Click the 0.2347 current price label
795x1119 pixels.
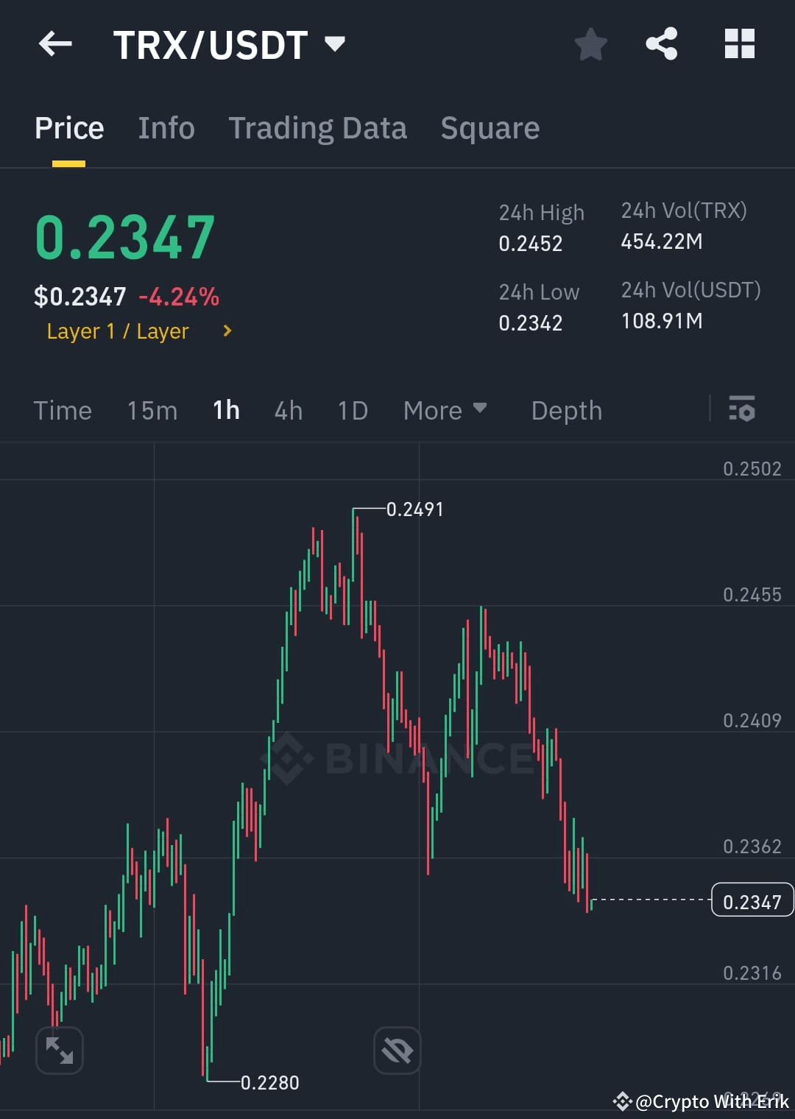(x=752, y=900)
